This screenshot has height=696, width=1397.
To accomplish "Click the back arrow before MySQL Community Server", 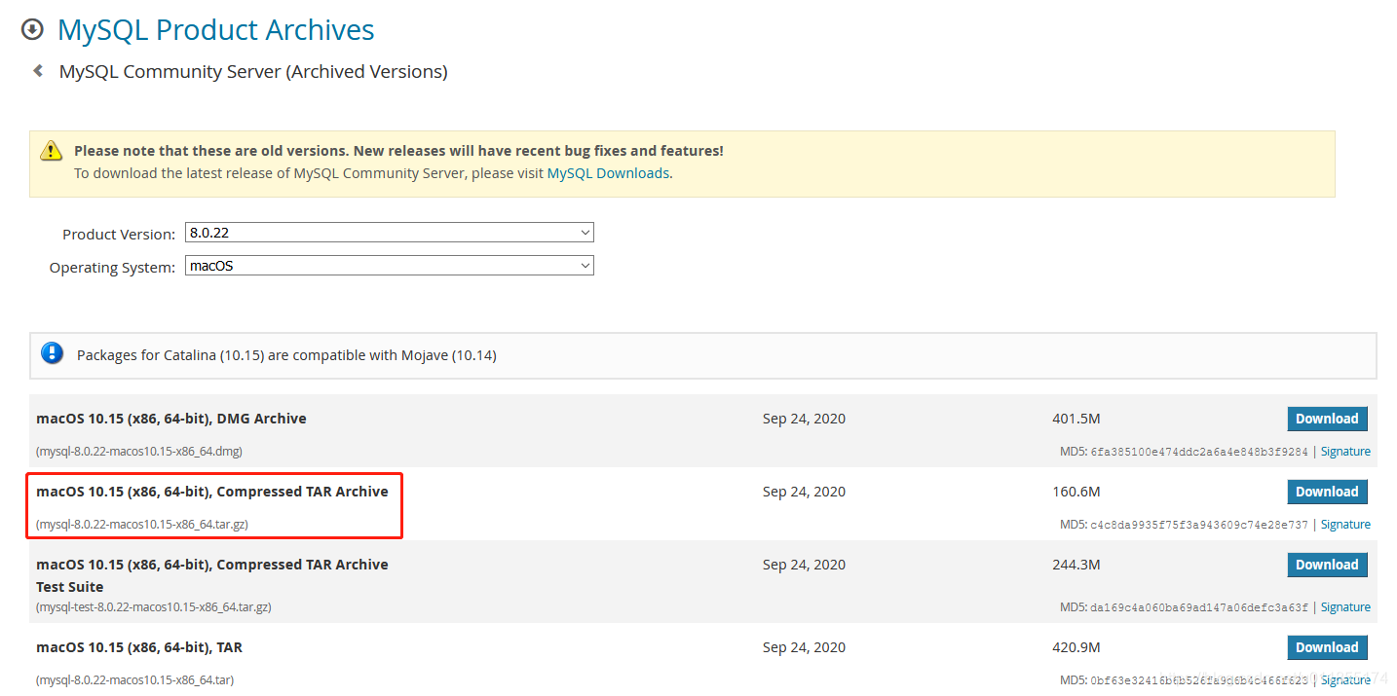I will click(x=38, y=71).
